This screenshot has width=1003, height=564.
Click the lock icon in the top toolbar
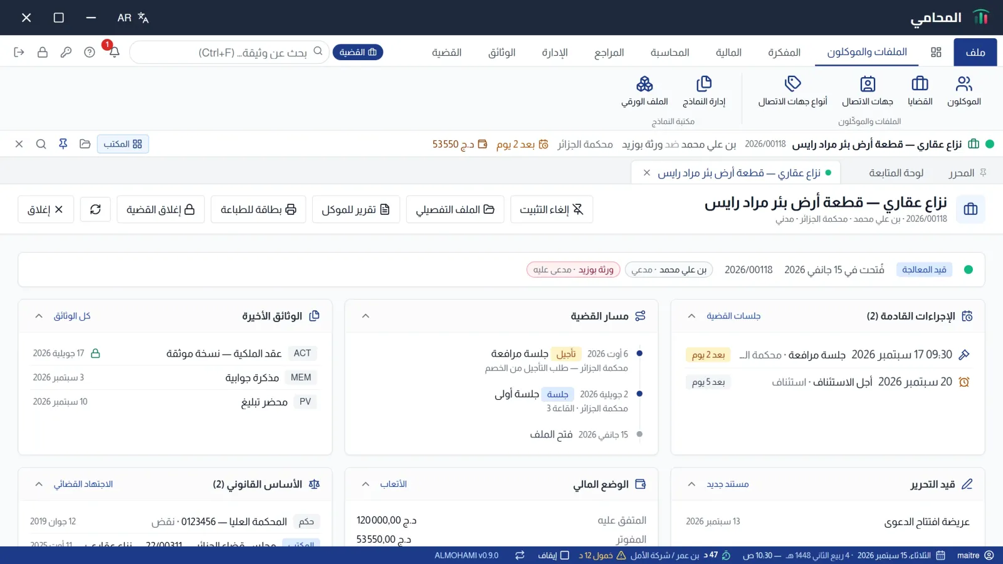43,52
